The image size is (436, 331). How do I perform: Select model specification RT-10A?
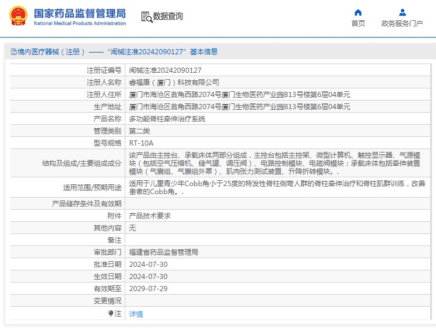point(141,143)
